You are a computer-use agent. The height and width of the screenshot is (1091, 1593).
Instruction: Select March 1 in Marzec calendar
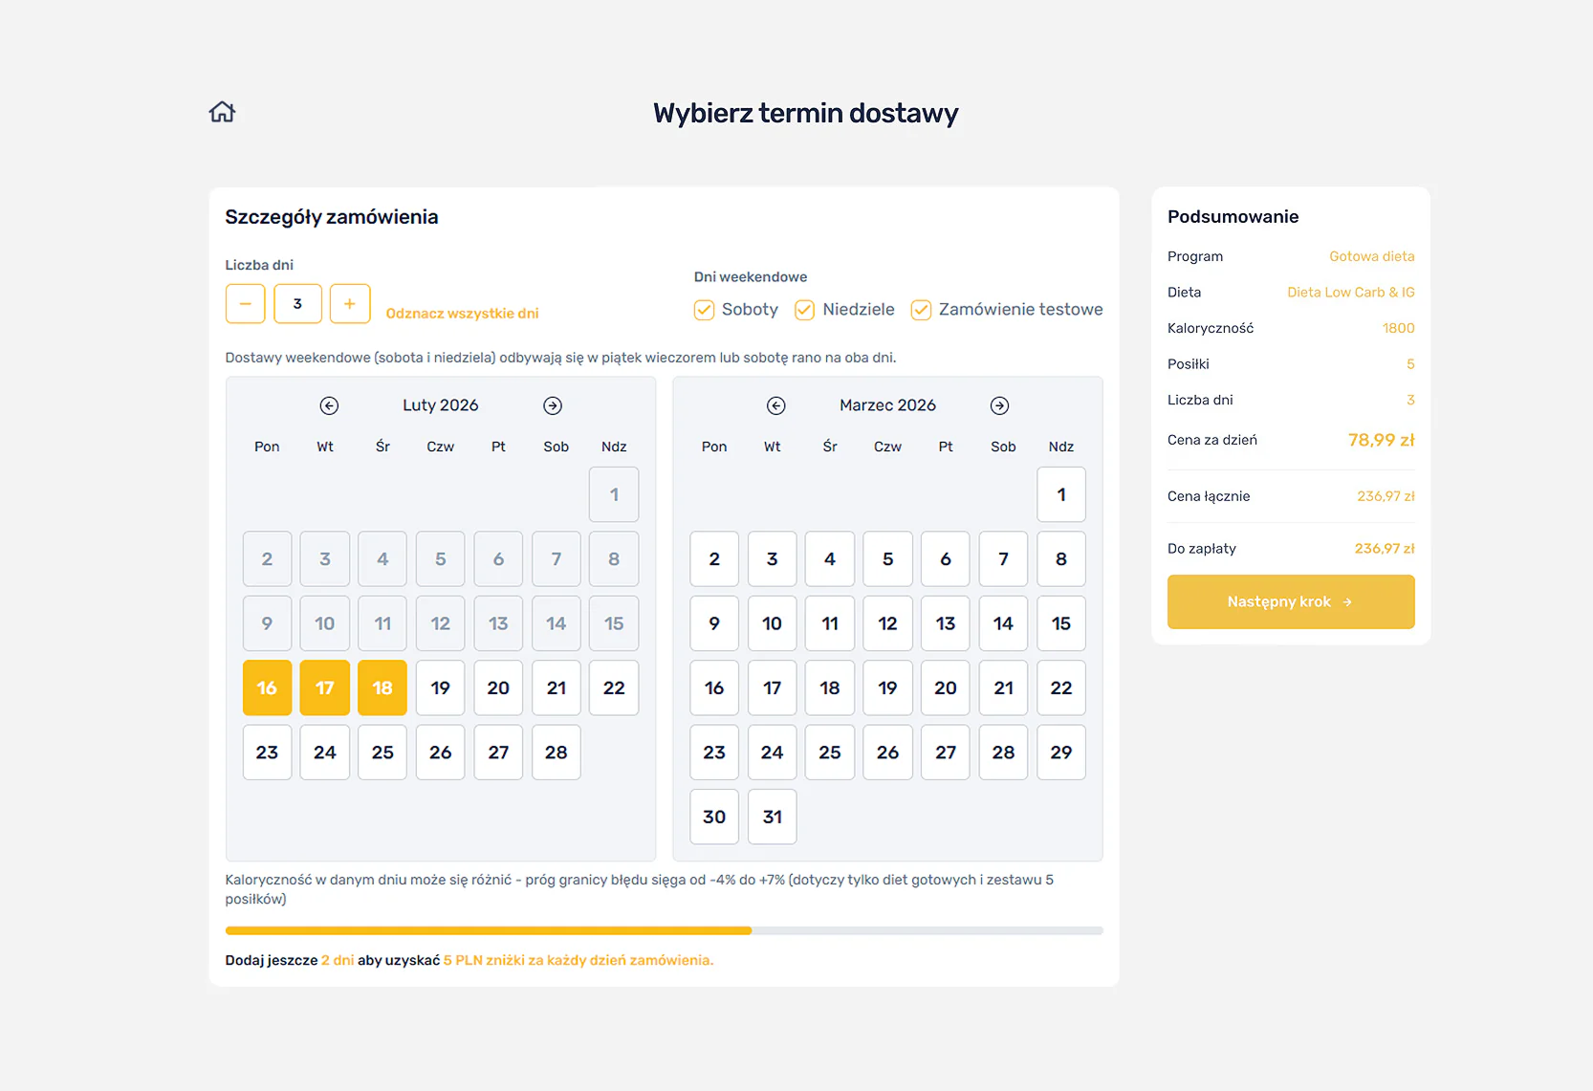coord(1060,494)
